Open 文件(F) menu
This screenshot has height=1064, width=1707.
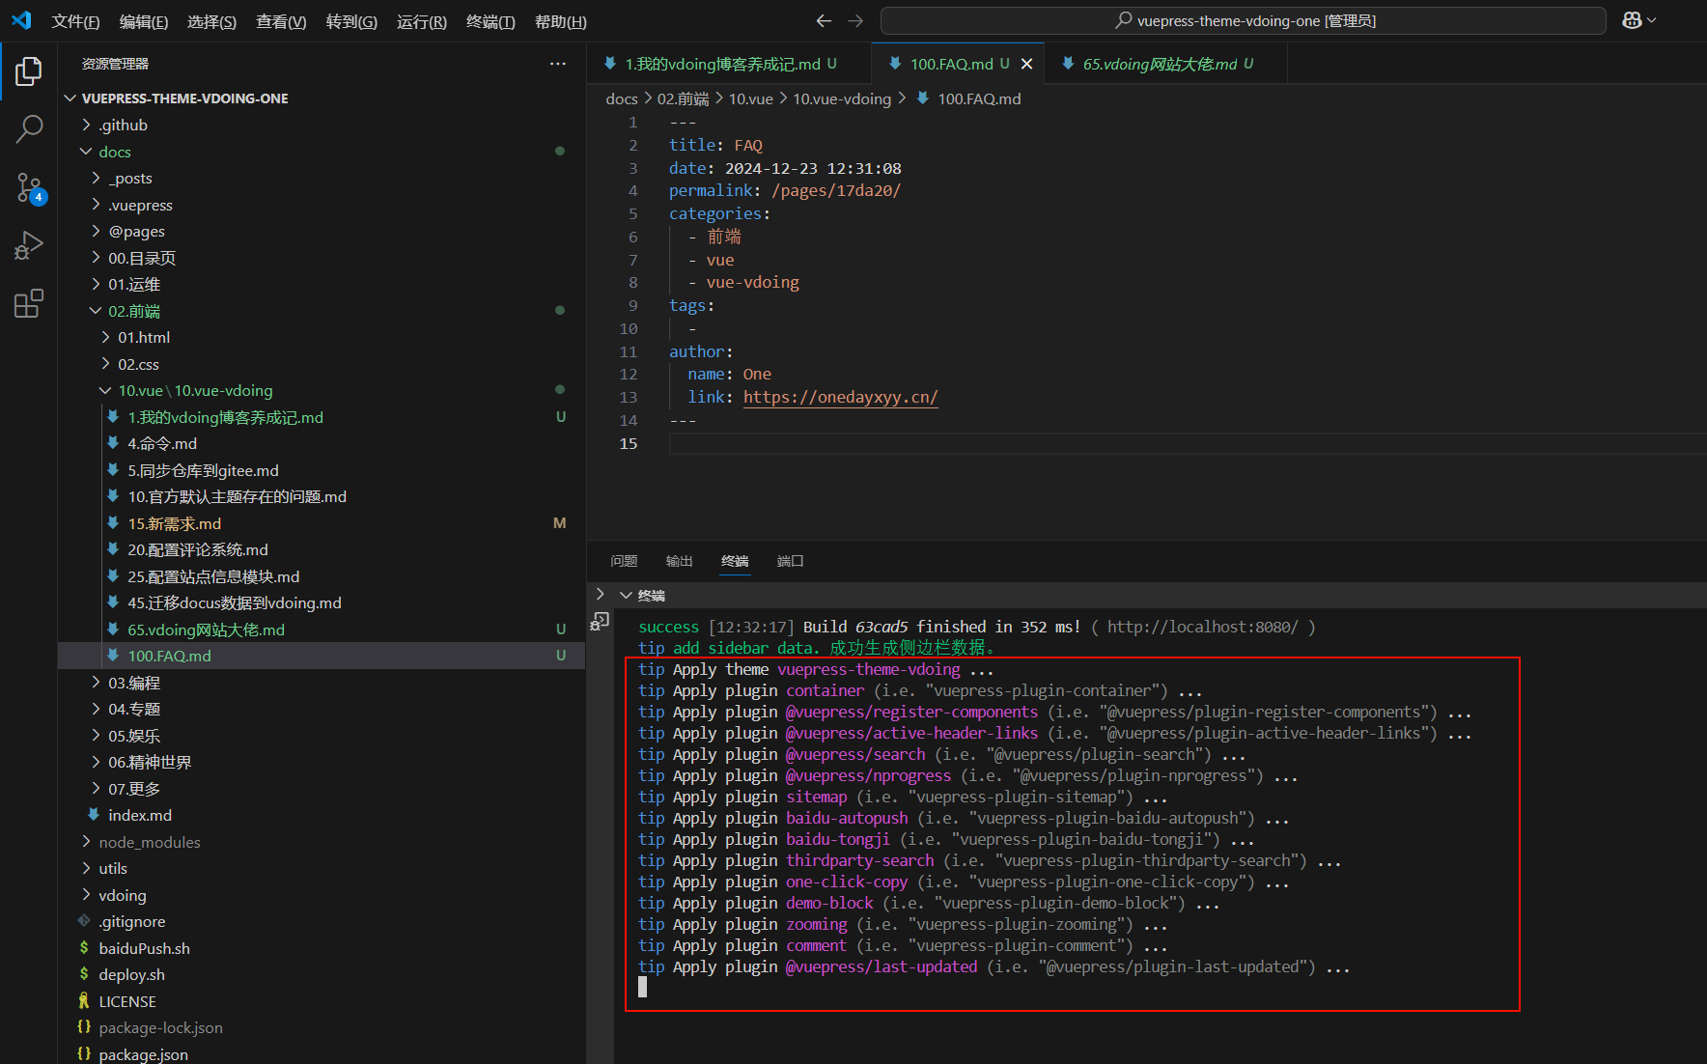click(x=75, y=21)
